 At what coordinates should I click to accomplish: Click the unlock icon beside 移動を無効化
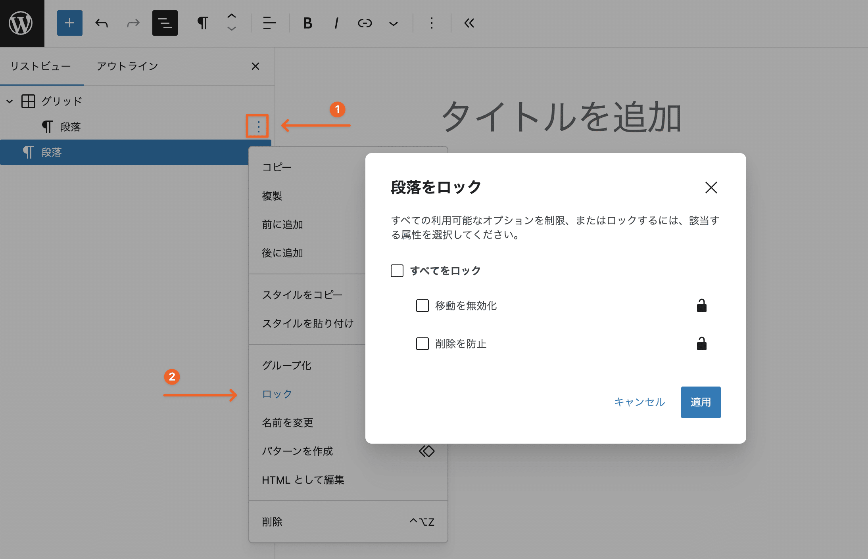click(x=701, y=306)
